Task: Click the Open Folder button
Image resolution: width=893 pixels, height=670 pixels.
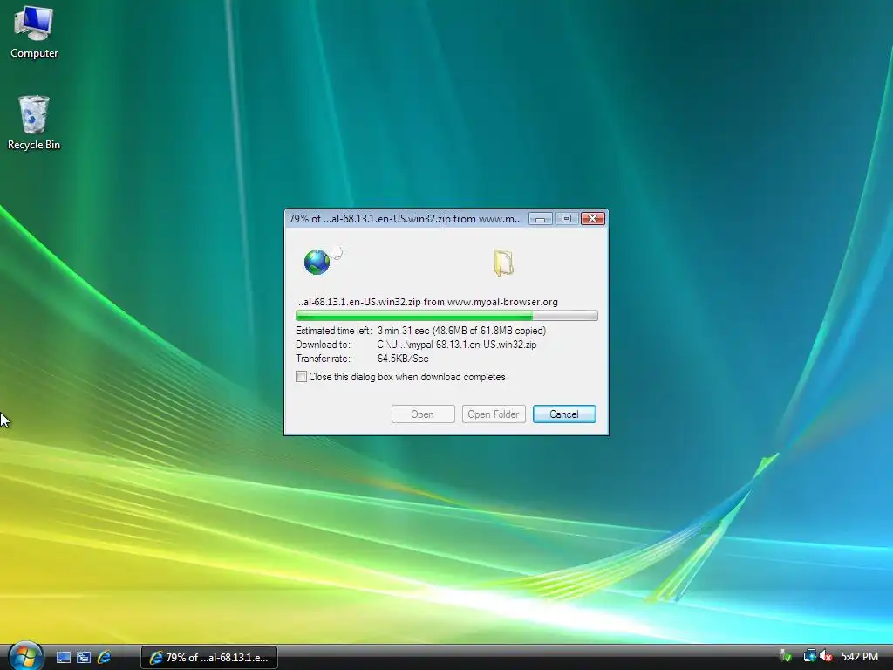Action: coord(494,414)
